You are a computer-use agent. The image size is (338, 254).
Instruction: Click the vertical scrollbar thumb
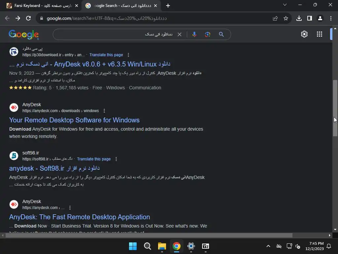point(335,108)
